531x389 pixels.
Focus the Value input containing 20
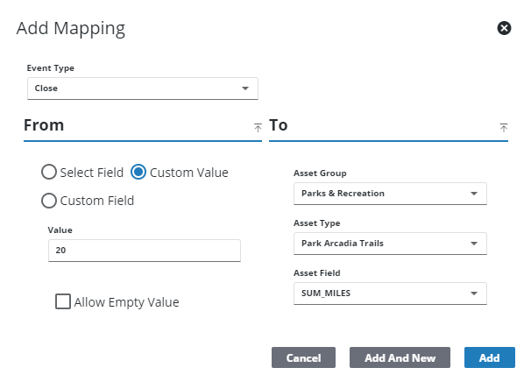click(x=144, y=251)
